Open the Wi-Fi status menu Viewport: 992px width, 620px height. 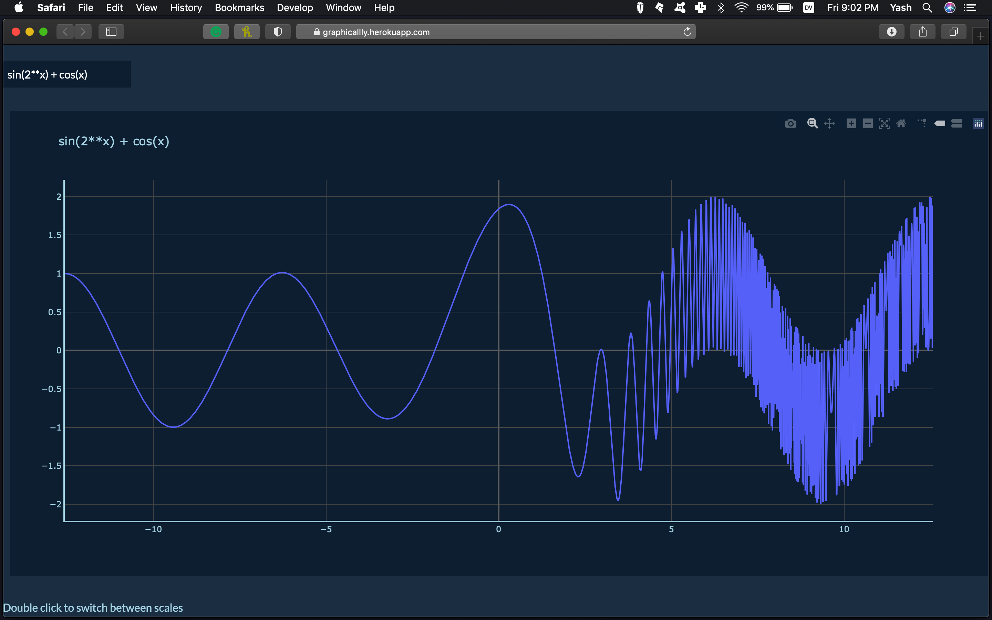pos(741,7)
